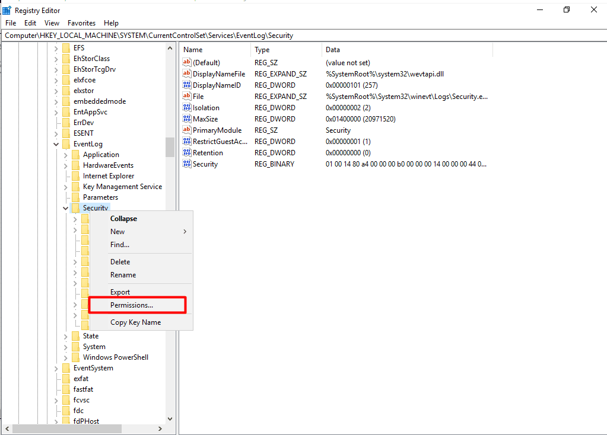607x435 pixels.
Task: Expand the Application key
Action: 65,155
